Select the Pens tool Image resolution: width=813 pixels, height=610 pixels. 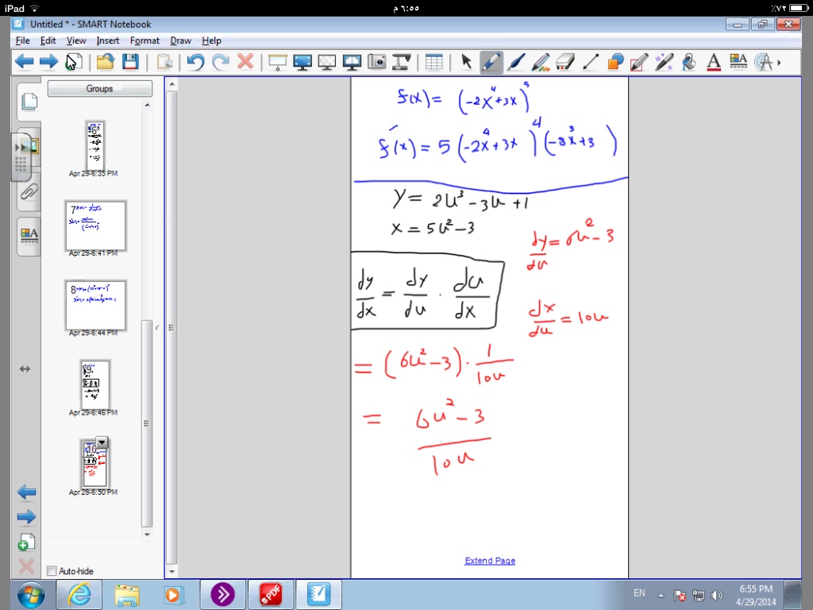491,62
